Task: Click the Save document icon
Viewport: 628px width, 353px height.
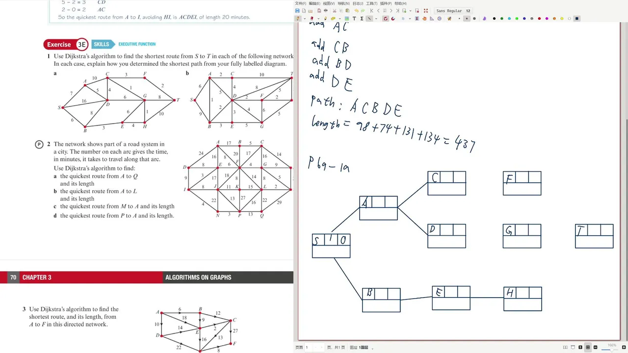Action: coord(297,11)
